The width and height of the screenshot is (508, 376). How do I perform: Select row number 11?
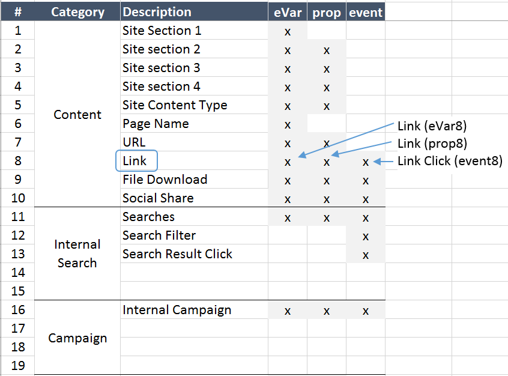coord(18,216)
